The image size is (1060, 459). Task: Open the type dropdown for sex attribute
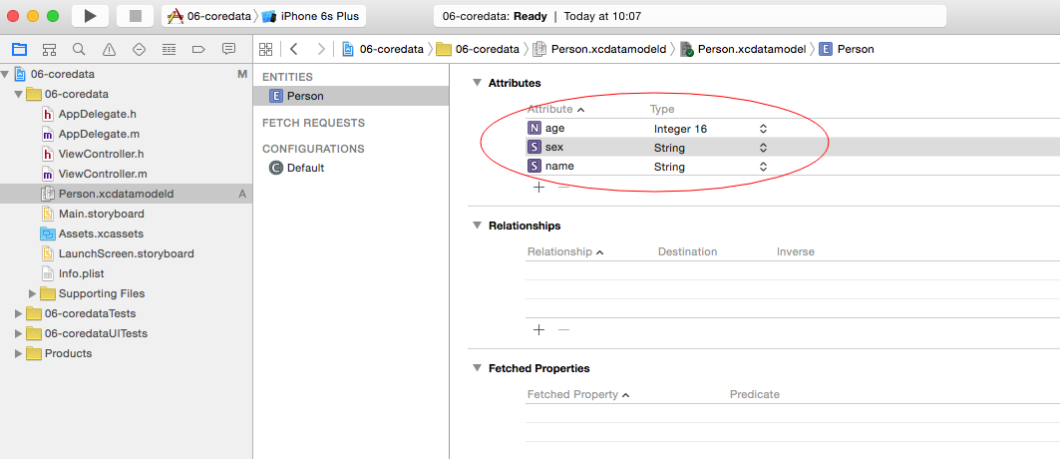click(x=763, y=148)
